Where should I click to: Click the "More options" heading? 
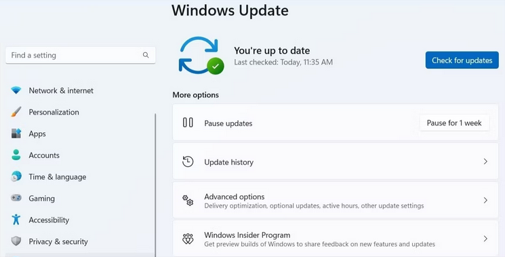[x=195, y=95]
